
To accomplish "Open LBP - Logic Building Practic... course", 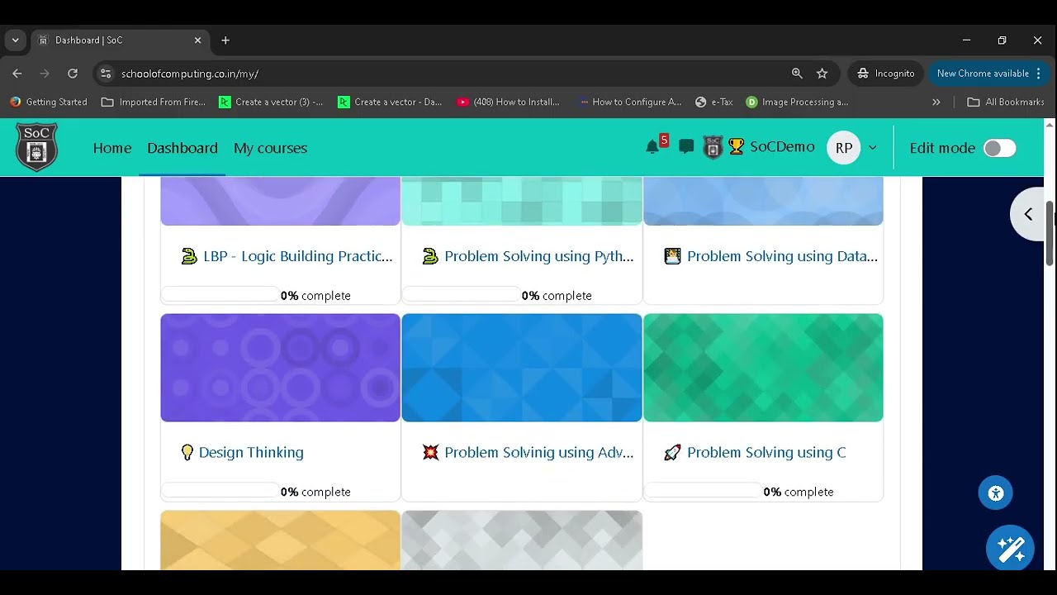I will (x=298, y=256).
